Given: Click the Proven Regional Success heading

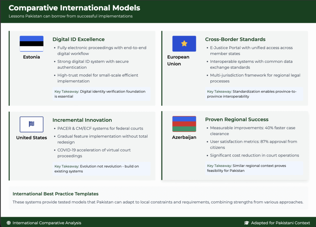Looking at the screenshot, I should [237, 119].
